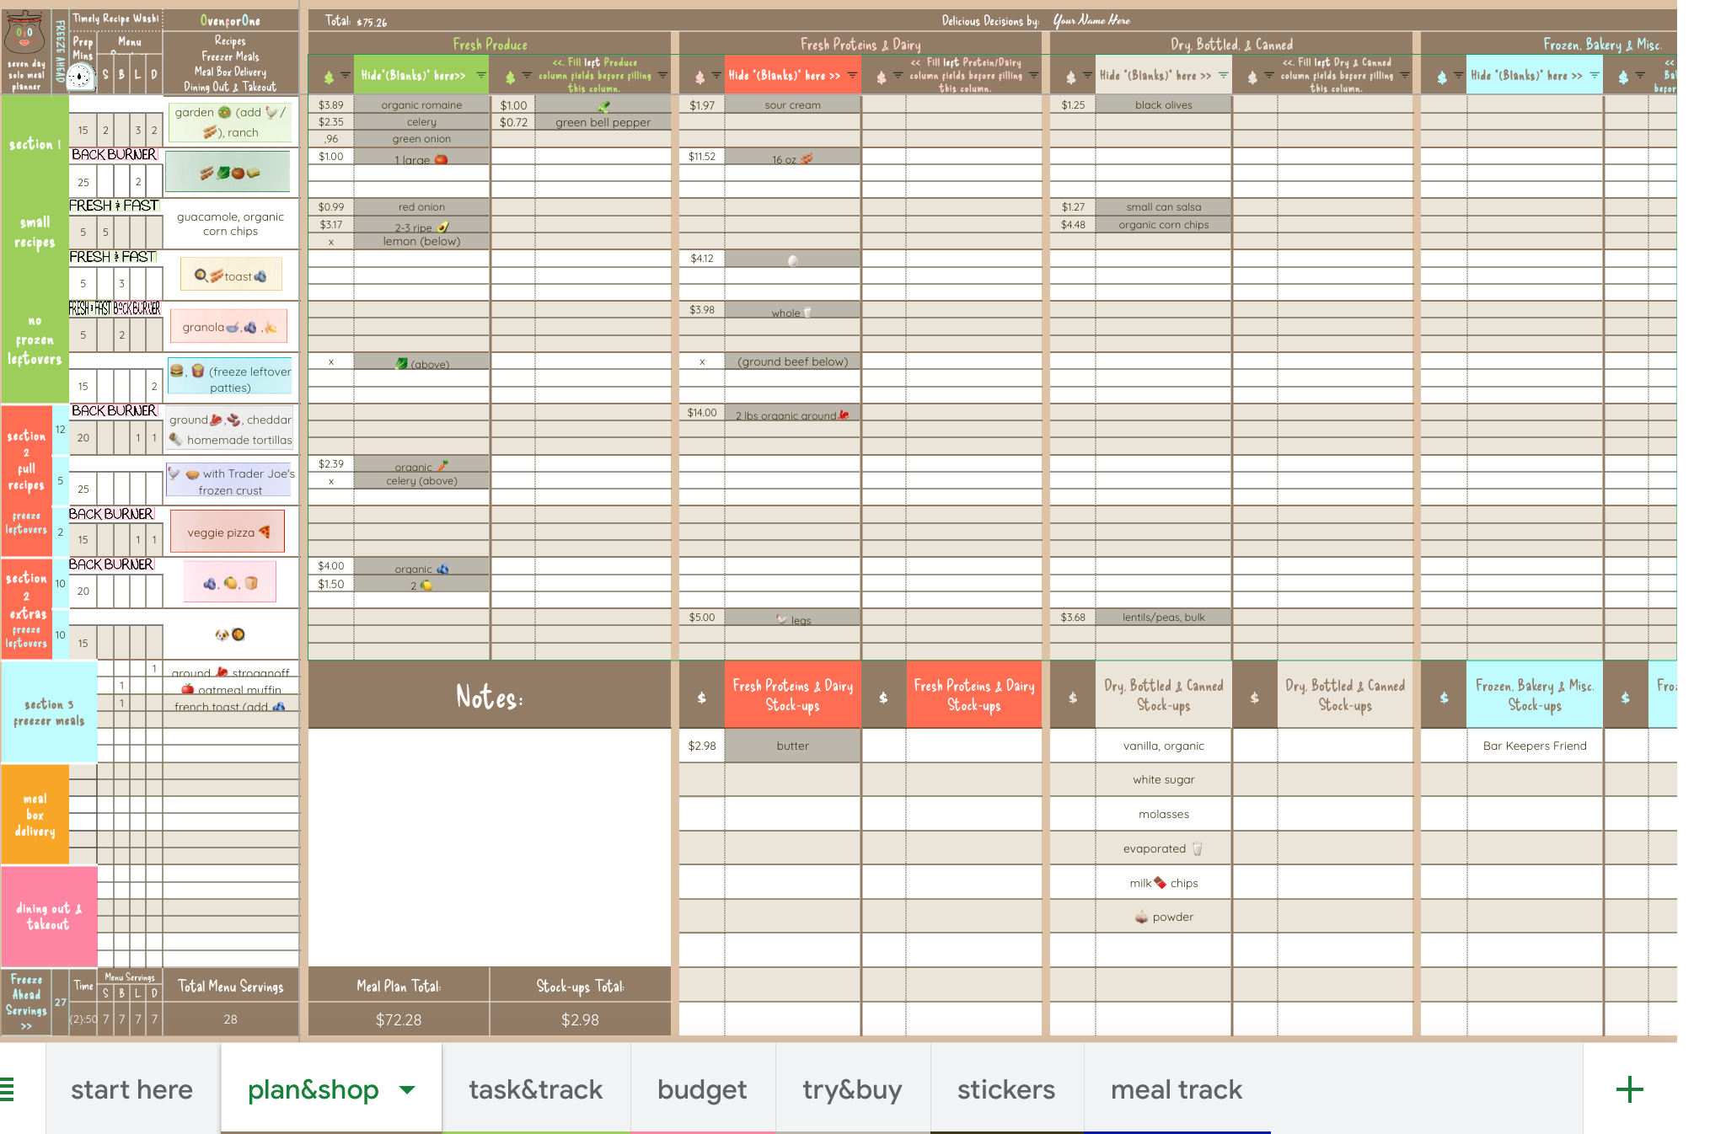This screenshot has width=1726, height=1134.
Task: Click the filter funnel icon in the Dry, Bottled & Canned header
Action: (1087, 74)
